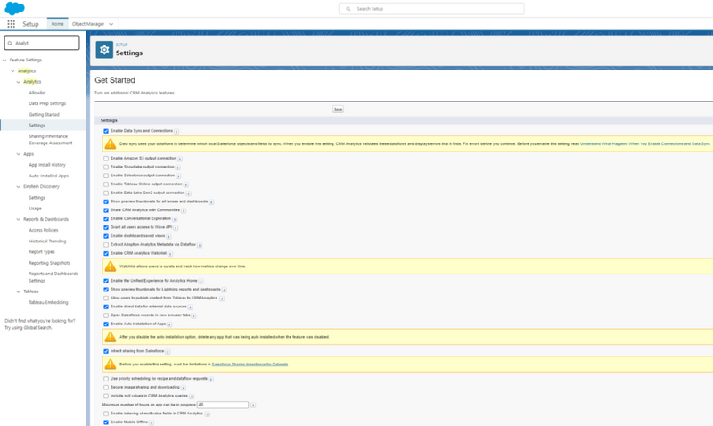
Task: Open Data Prep Settings in sidebar
Action: (47, 103)
